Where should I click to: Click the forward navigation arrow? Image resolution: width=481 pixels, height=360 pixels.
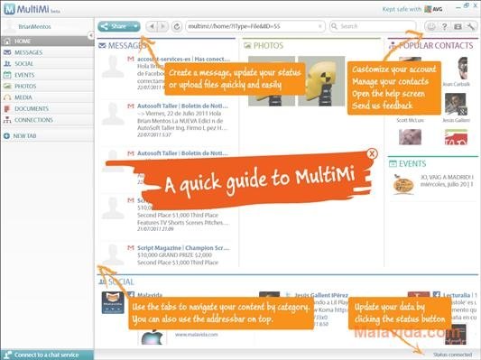point(162,26)
